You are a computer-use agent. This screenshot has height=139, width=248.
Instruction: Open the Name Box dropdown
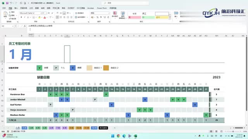[x=13, y=26]
